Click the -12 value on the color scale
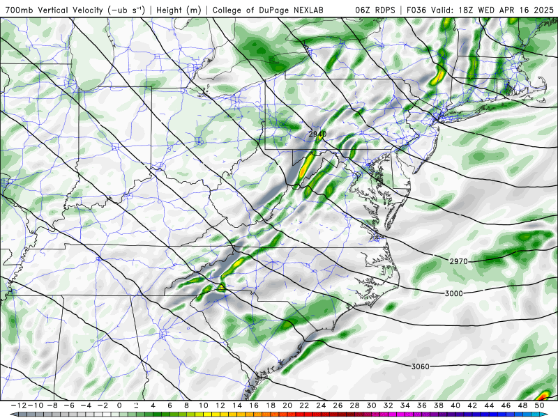This screenshot has height=418, width=558. click(18, 405)
